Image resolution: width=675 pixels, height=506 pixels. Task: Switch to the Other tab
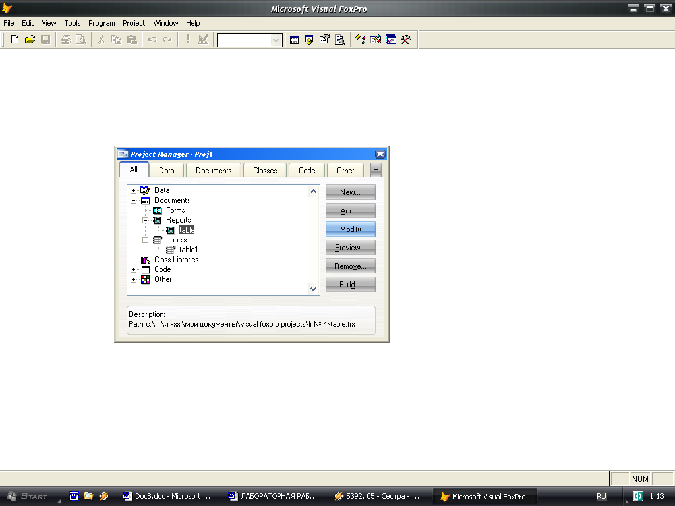[x=345, y=171]
